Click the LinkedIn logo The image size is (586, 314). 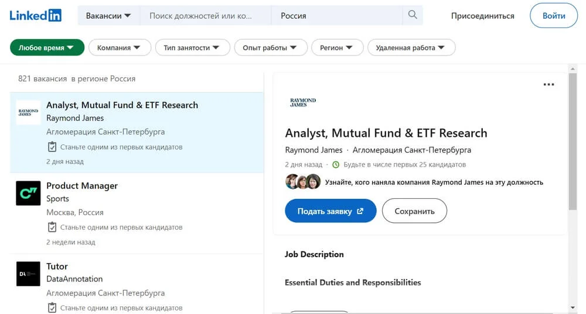35,16
